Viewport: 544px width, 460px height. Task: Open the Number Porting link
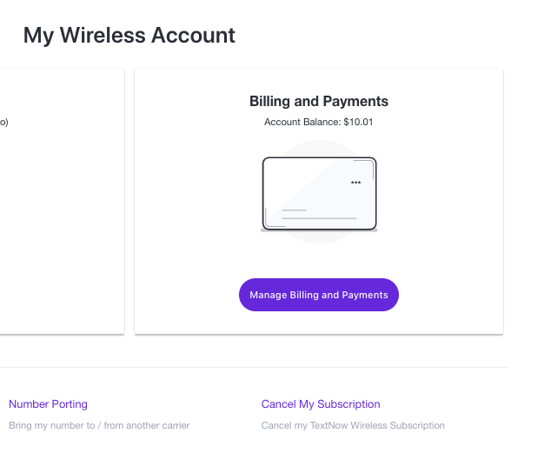(48, 404)
